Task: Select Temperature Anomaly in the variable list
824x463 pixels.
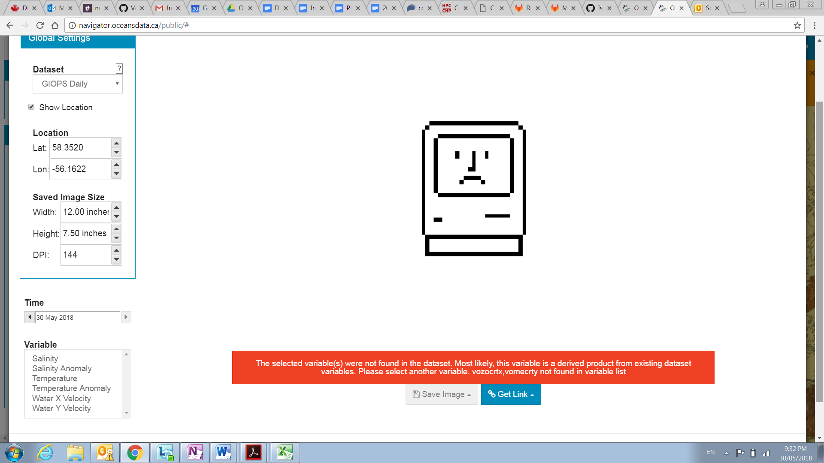Action: click(71, 388)
